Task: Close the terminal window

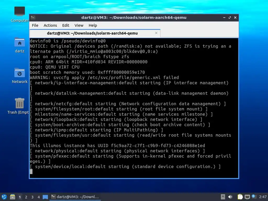Action: (235, 18)
